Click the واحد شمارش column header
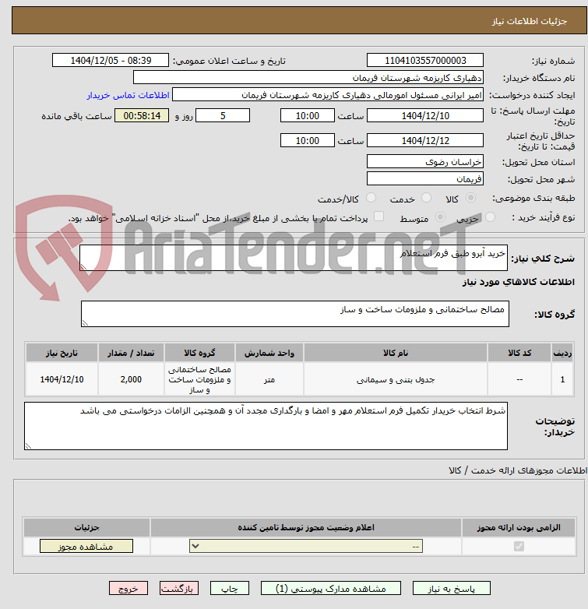The image size is (588, 609). 269,353
